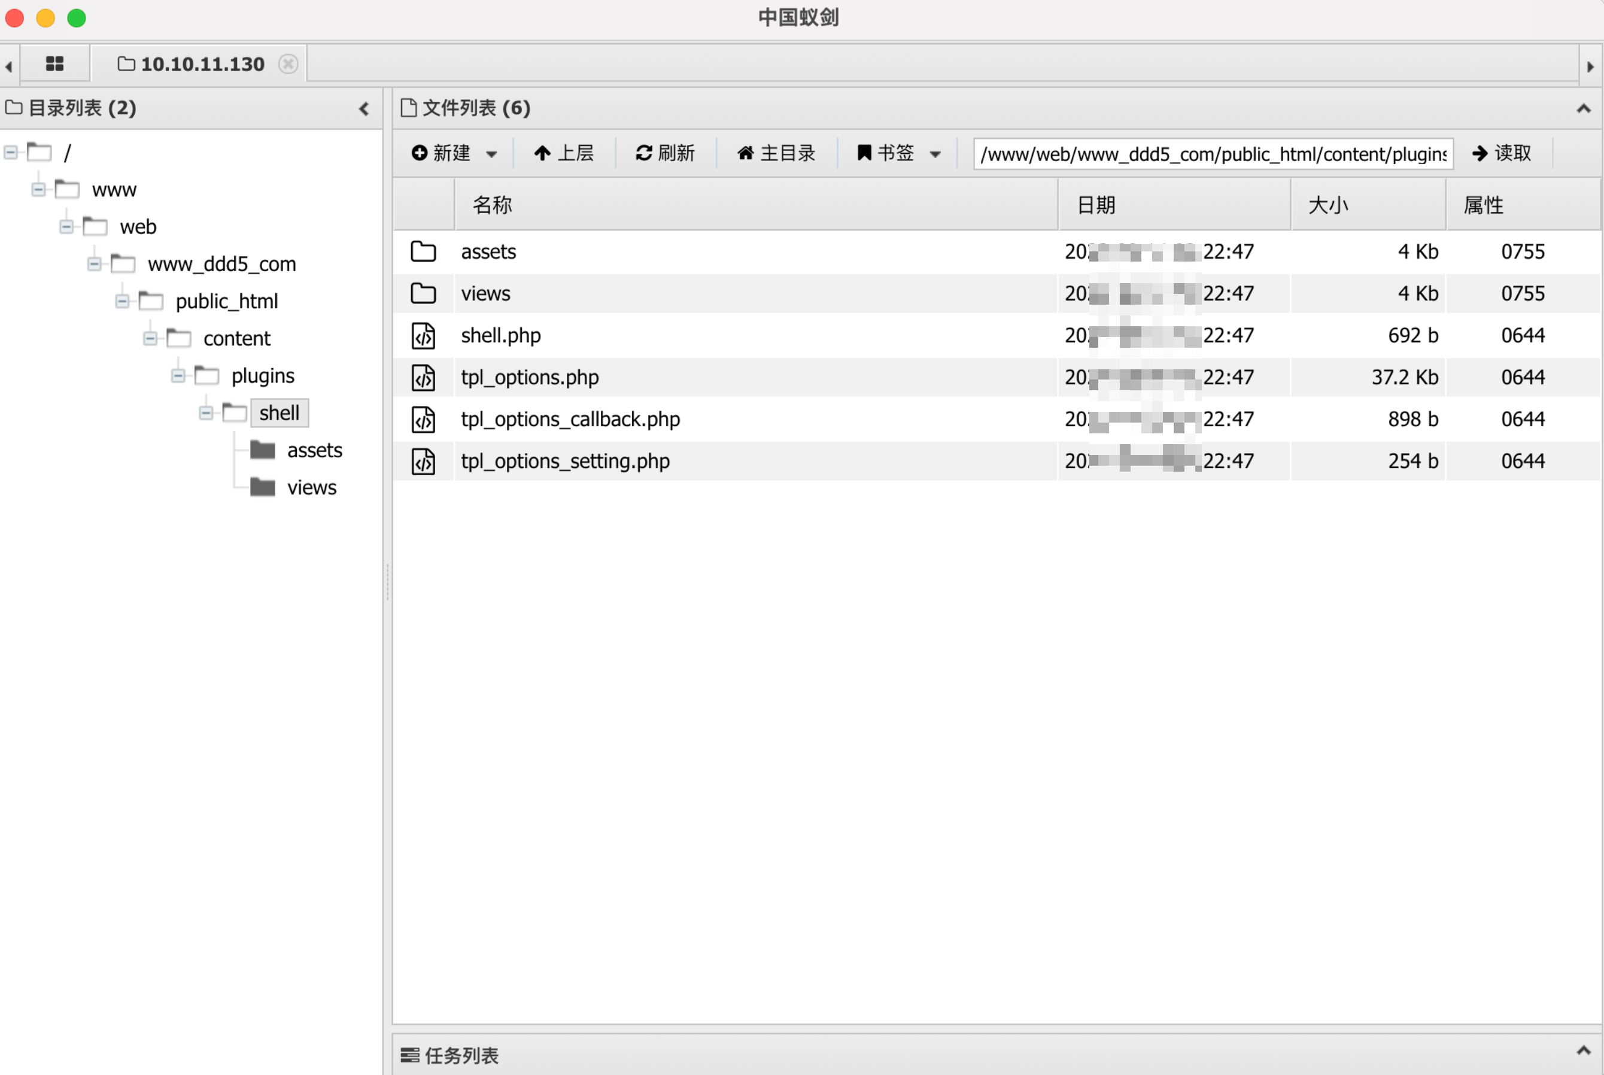Click the assets folder icon in file list
The width and height of the screenshot is (1604, 1075).
tap(423, 251)
